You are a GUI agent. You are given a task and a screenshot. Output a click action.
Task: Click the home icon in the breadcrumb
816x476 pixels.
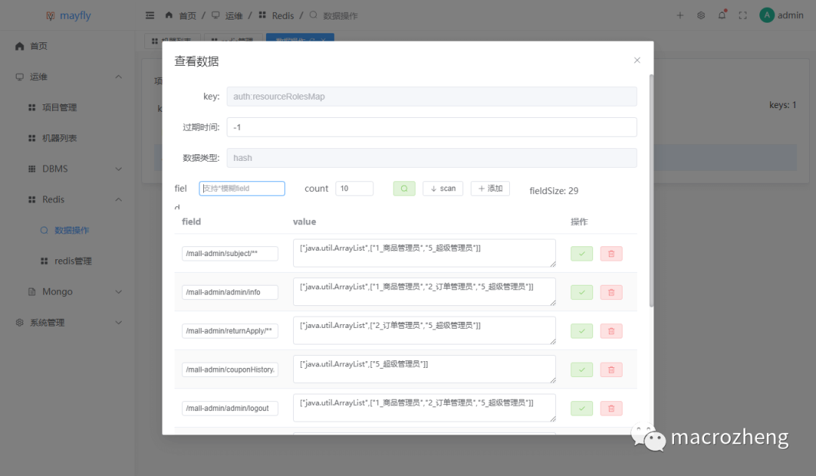(170, 14)
